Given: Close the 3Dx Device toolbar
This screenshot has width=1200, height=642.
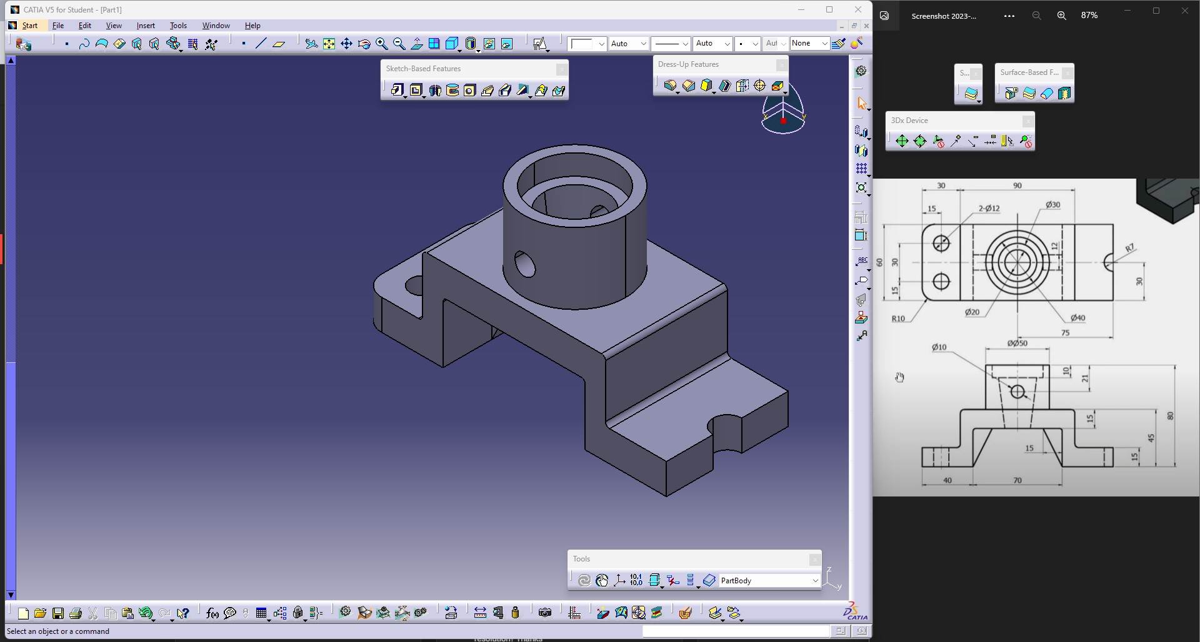Looking at the screenshot, I should (x=1027, y=121).
